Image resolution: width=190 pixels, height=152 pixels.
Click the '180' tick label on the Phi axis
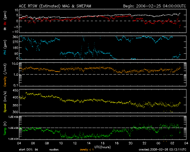point(15,48)
